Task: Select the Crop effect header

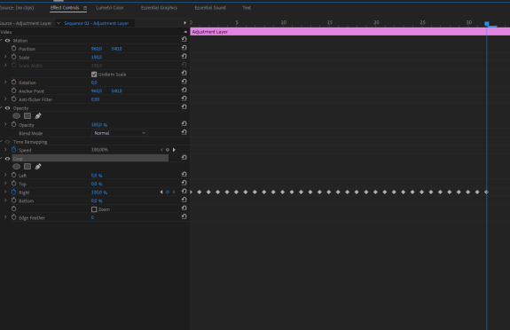Action: 90,159
